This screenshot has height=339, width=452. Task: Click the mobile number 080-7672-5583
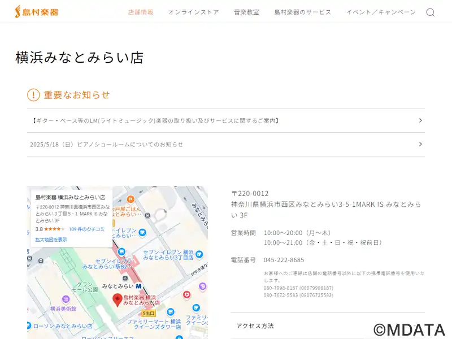pyautogui.click(x=298, y=295)
